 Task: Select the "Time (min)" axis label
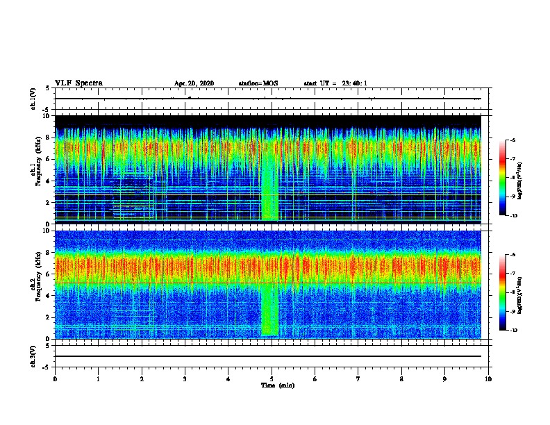click(278, 385)
